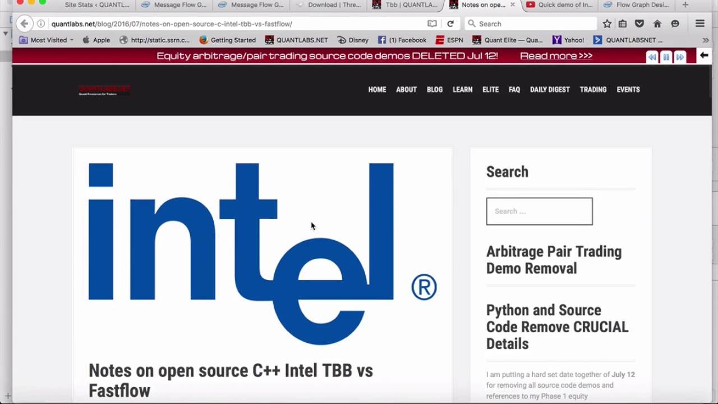Click the browser toolbar Search box

tap(531, 24)
